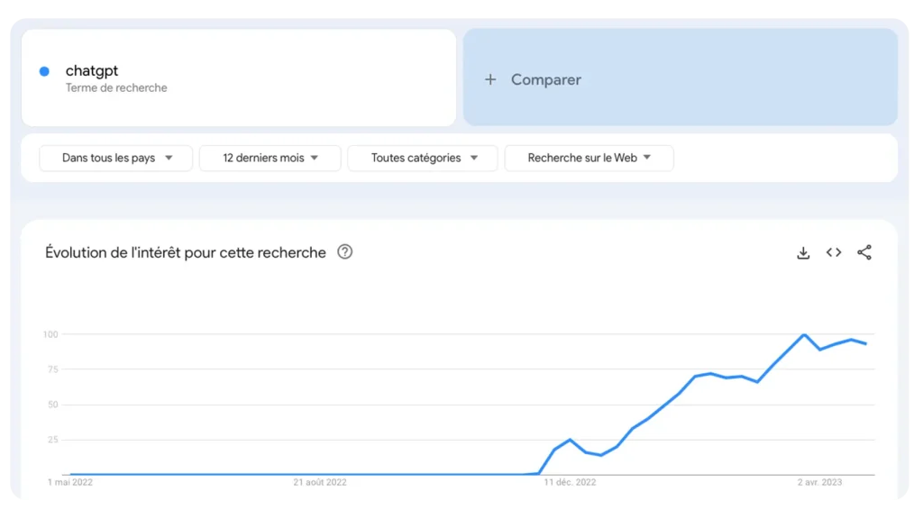Click the trend line at its 2023 peak
923x519 pixels.
tap(803, 333)
